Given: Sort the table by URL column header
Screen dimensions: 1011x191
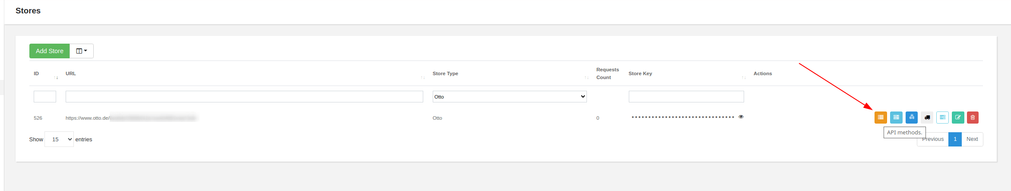Looking at the screenshot, I should click(x=71, y=73).
